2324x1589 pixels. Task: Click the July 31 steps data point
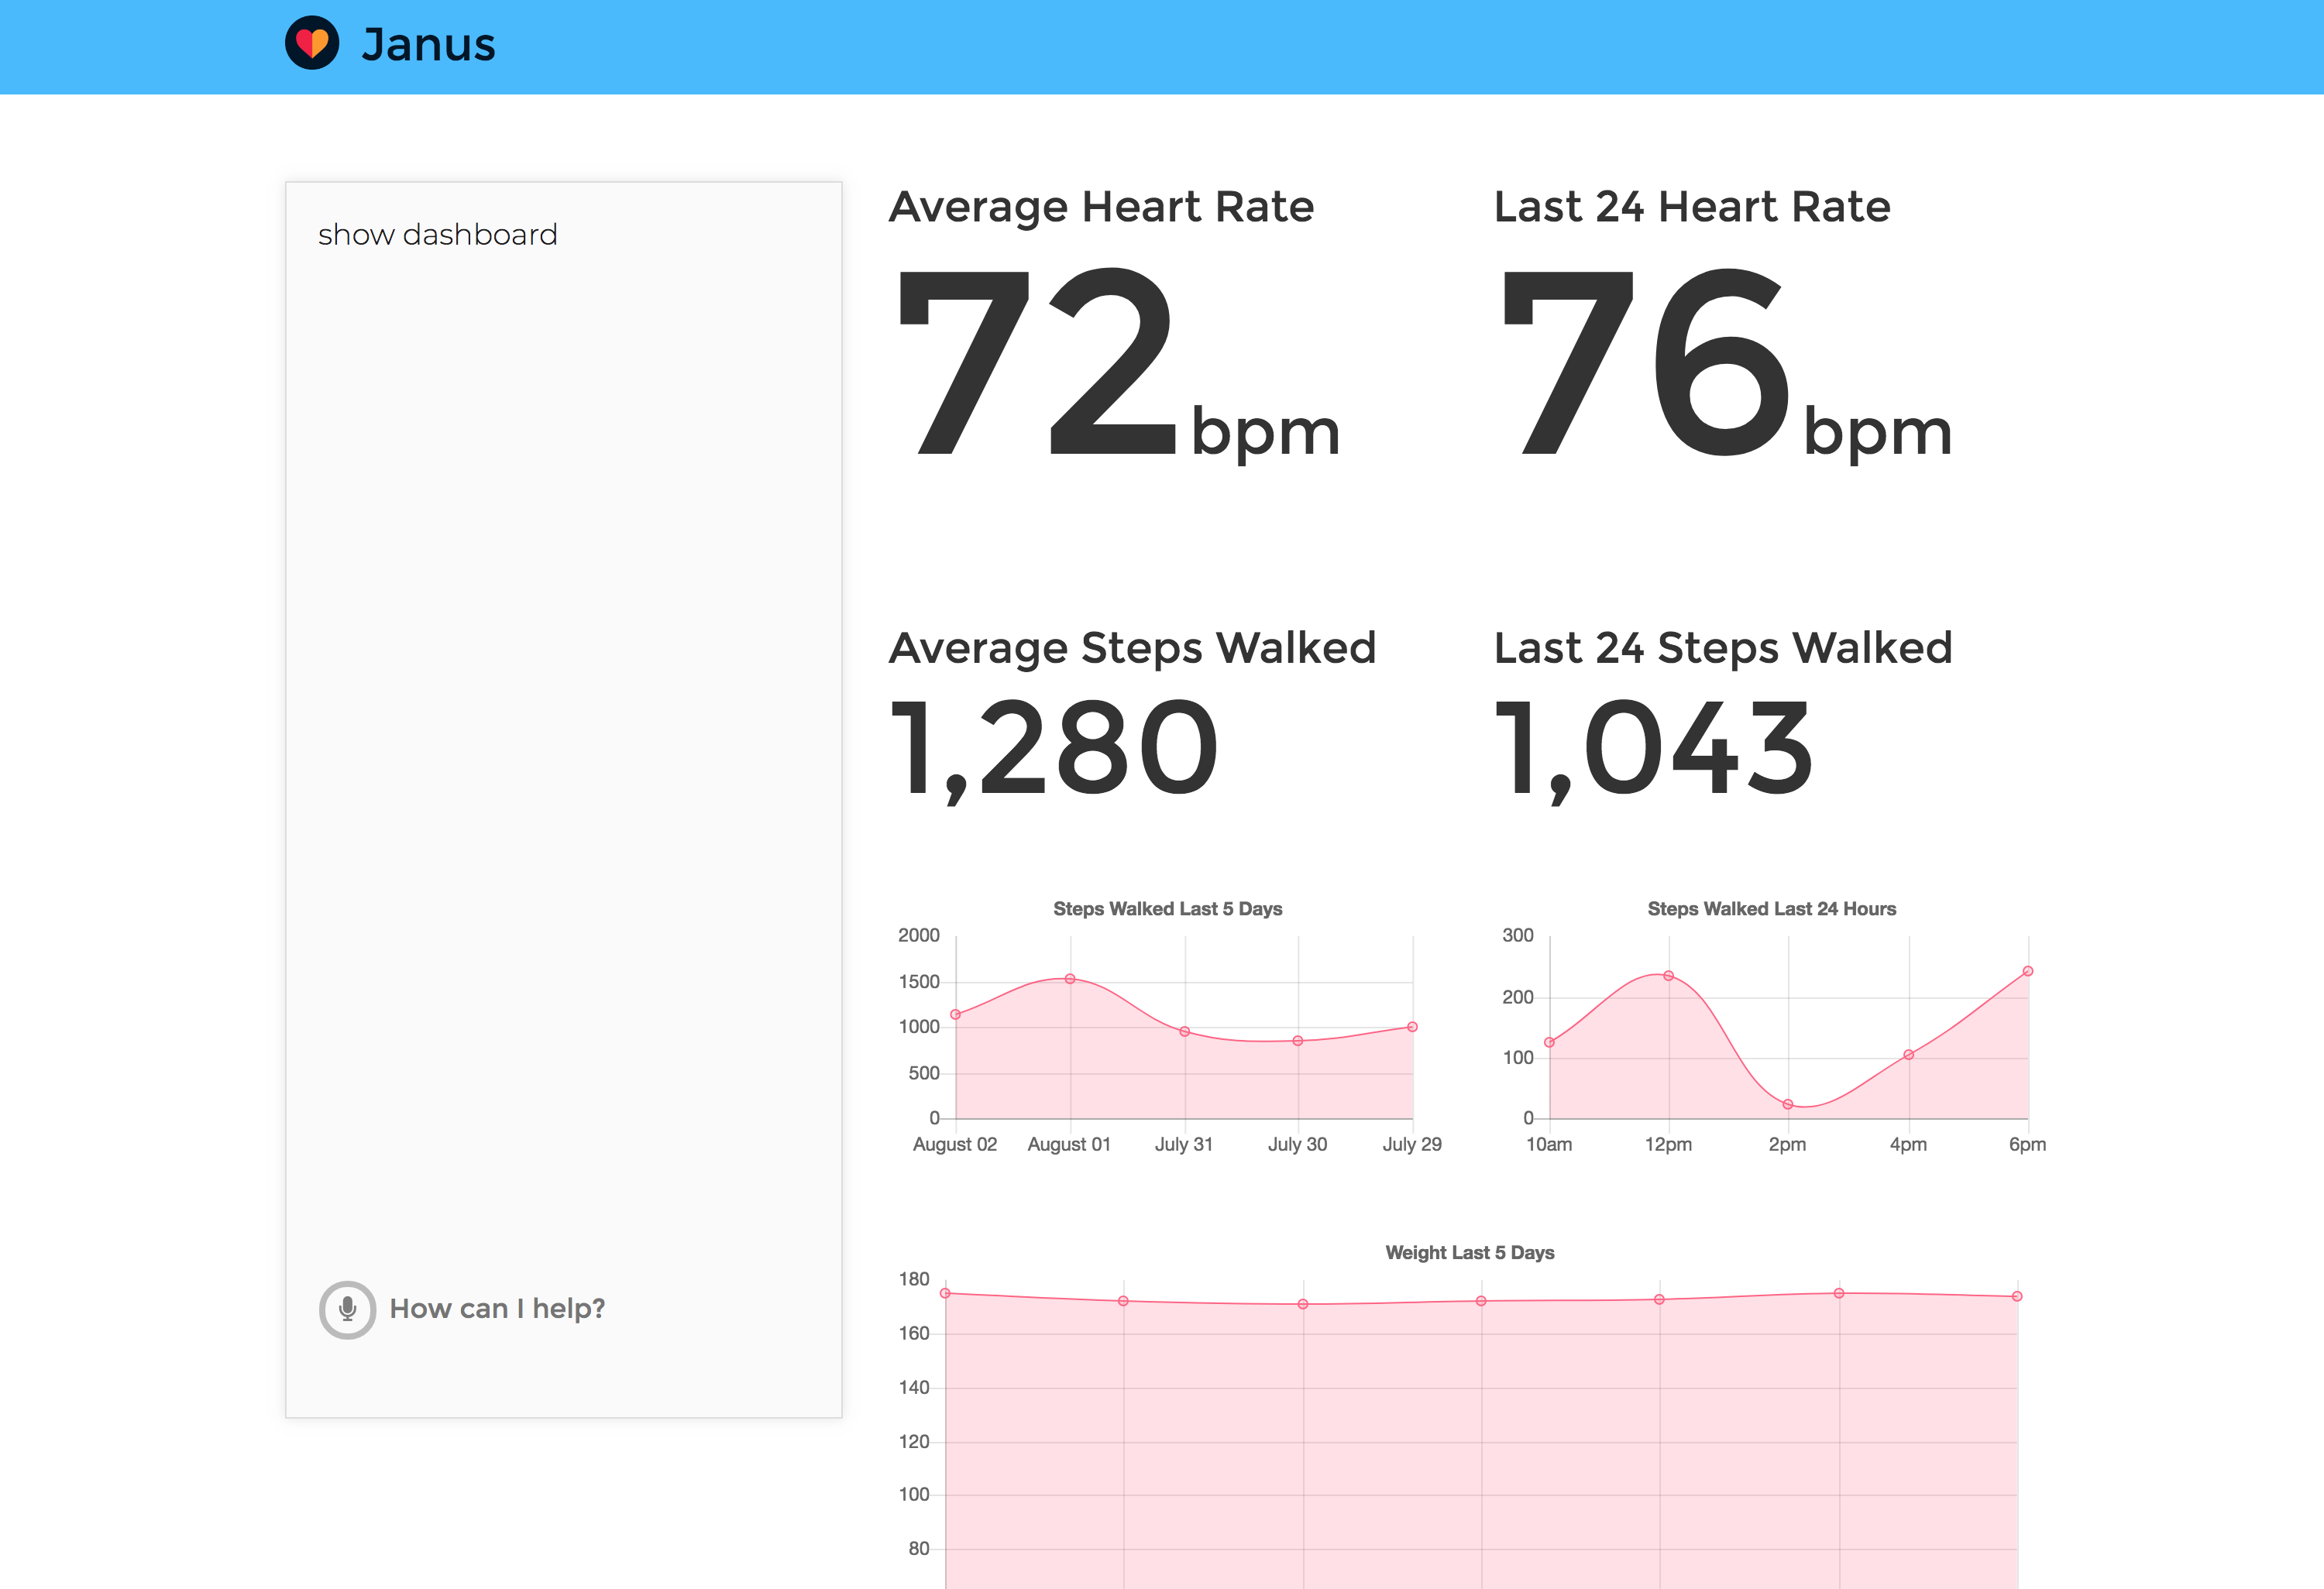[x=1185, y=1031]
